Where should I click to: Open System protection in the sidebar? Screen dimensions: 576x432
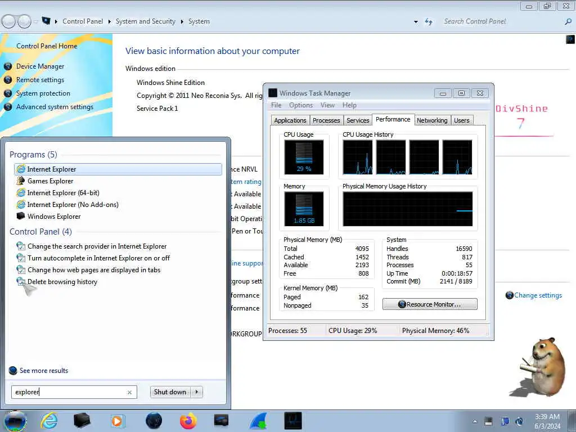click(x=43, y=93)
